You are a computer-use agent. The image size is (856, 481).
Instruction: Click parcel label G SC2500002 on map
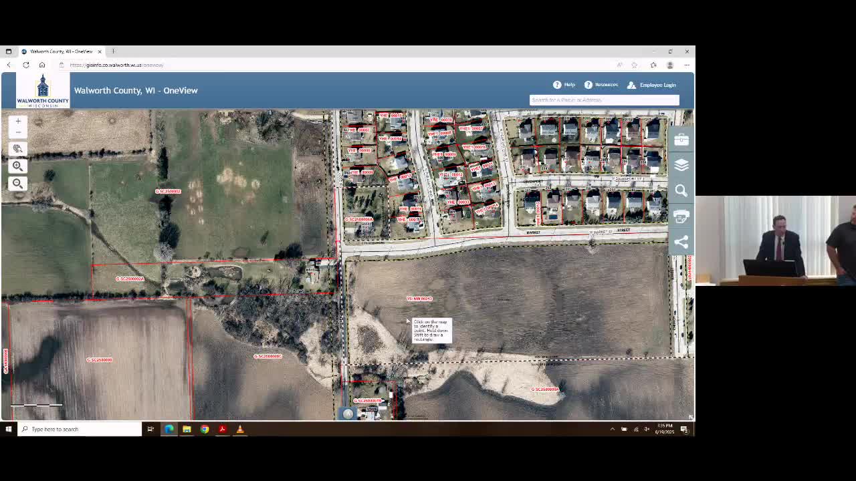pyautogui.click(x=168, y=192)
